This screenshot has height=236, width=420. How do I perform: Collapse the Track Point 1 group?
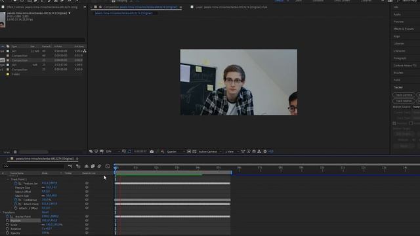(x=8, y=179)
